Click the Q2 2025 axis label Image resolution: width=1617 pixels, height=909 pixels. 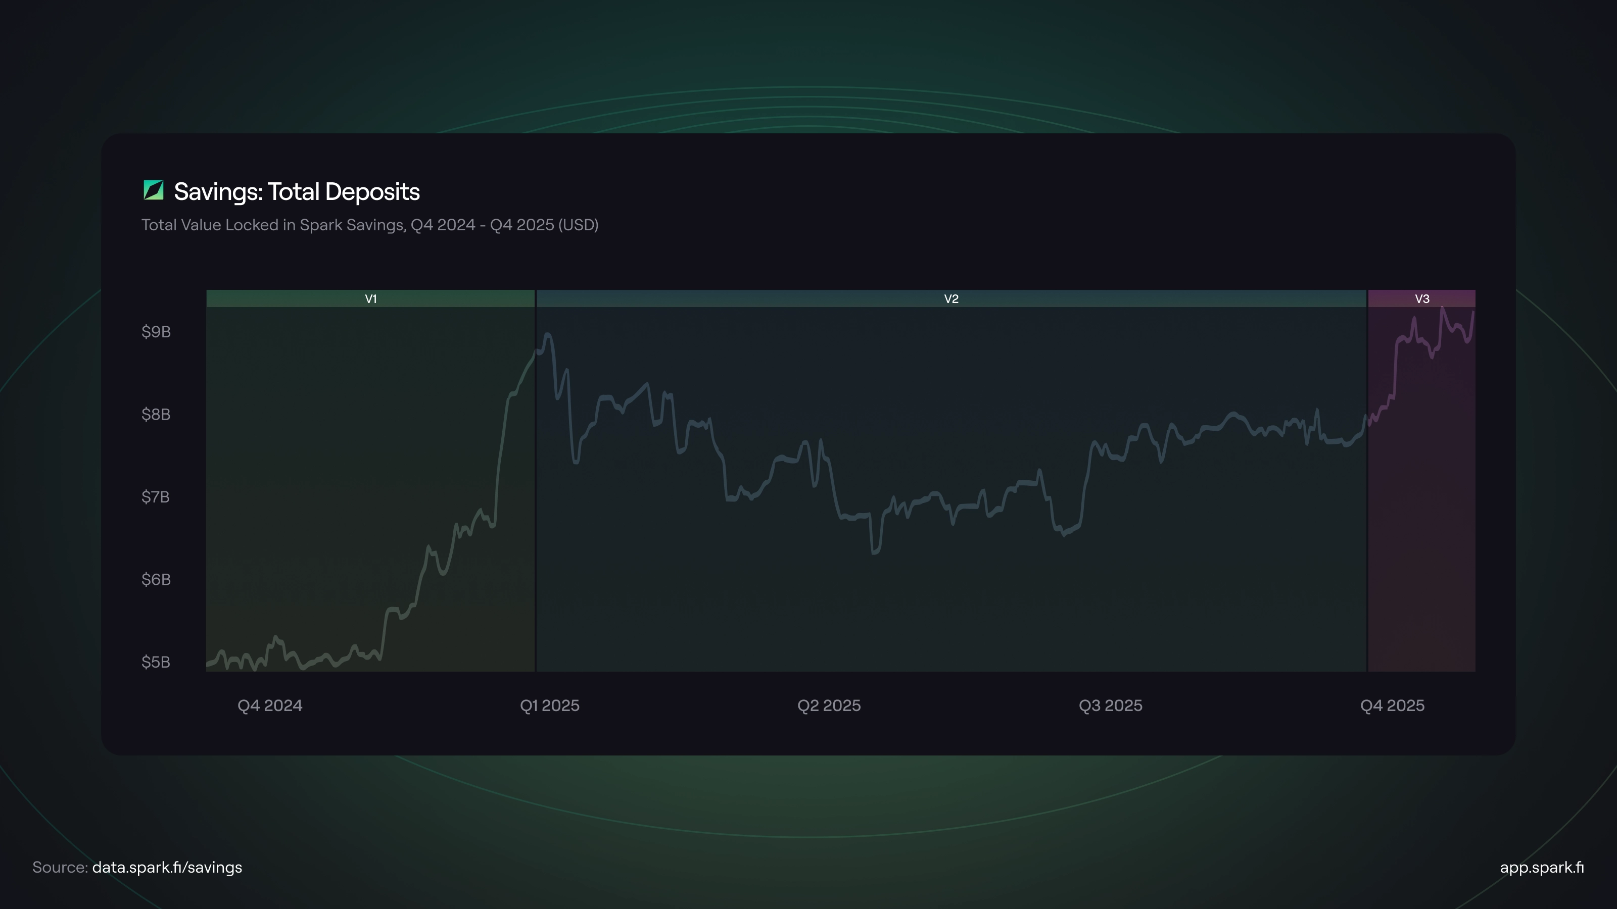(829, 706)
